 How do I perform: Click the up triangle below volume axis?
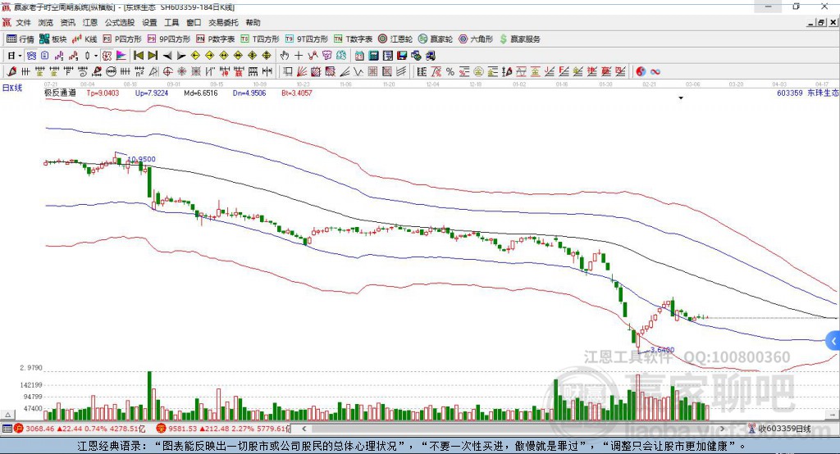pos(8,415)
